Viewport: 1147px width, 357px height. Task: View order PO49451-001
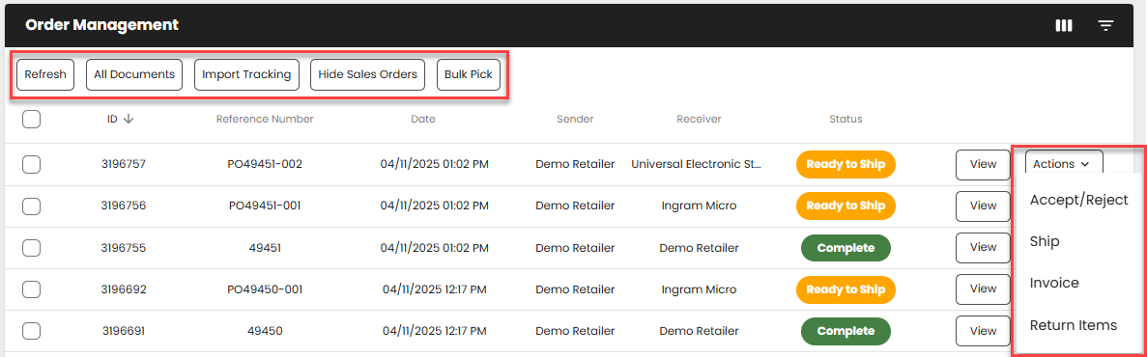pos(983,206)
